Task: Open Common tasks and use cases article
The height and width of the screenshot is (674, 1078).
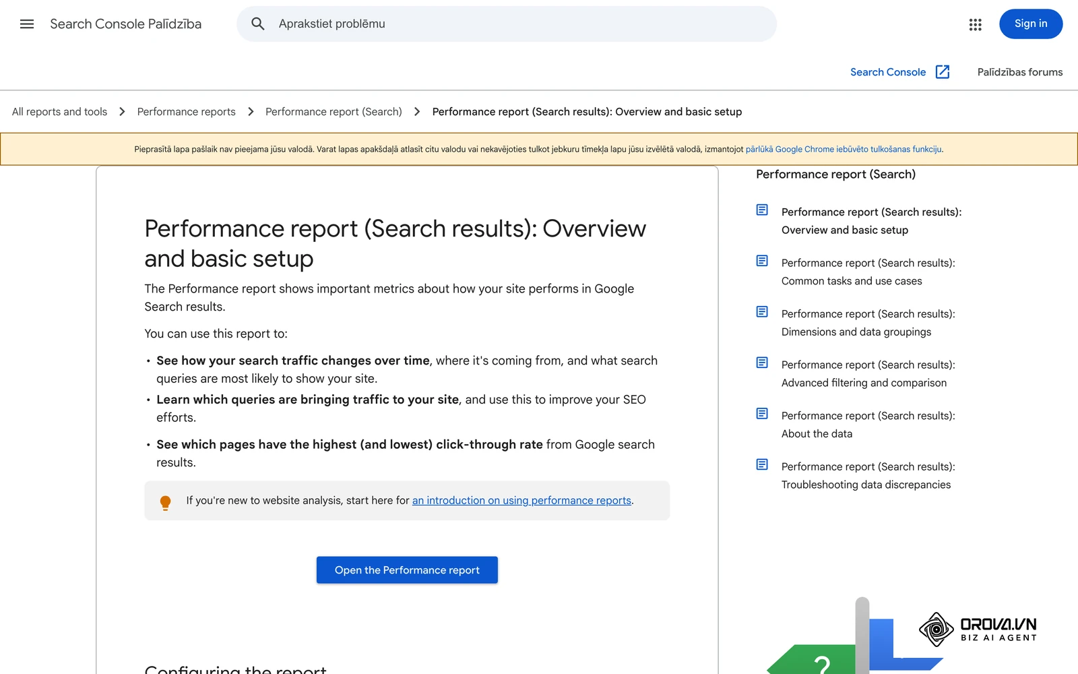Action: tap(868, 272)
